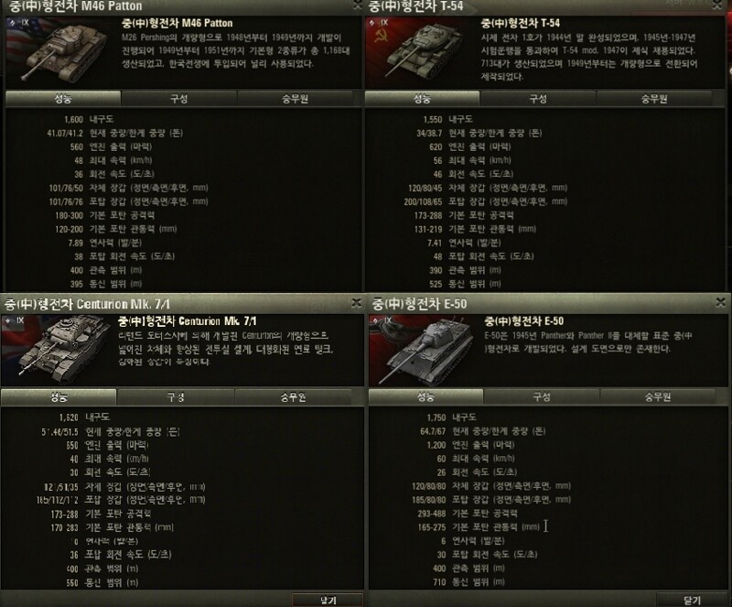Click the Centurion Mk. 7/1 tank image
This screenshot has width=732, height=607.
(59, 350)
